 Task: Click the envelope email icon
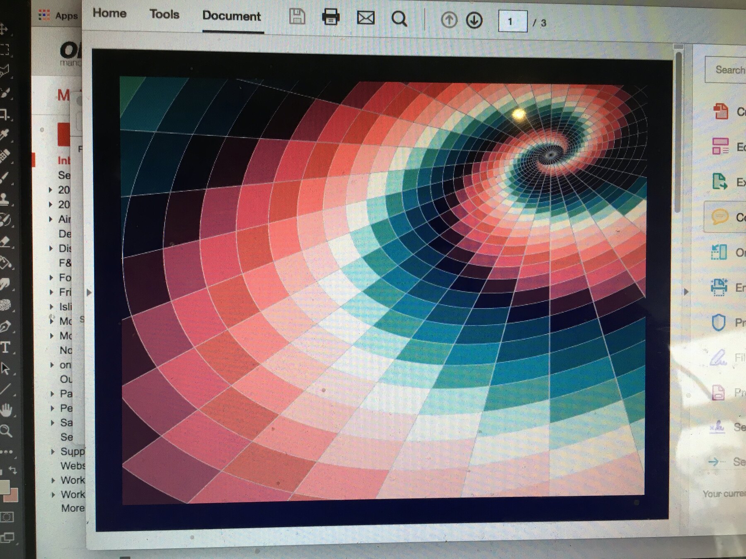pyautogui.click(x=366, y=18)
